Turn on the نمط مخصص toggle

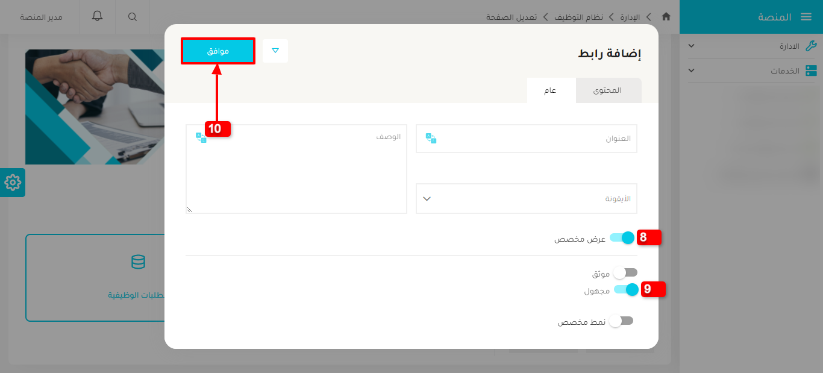(622, 321)
